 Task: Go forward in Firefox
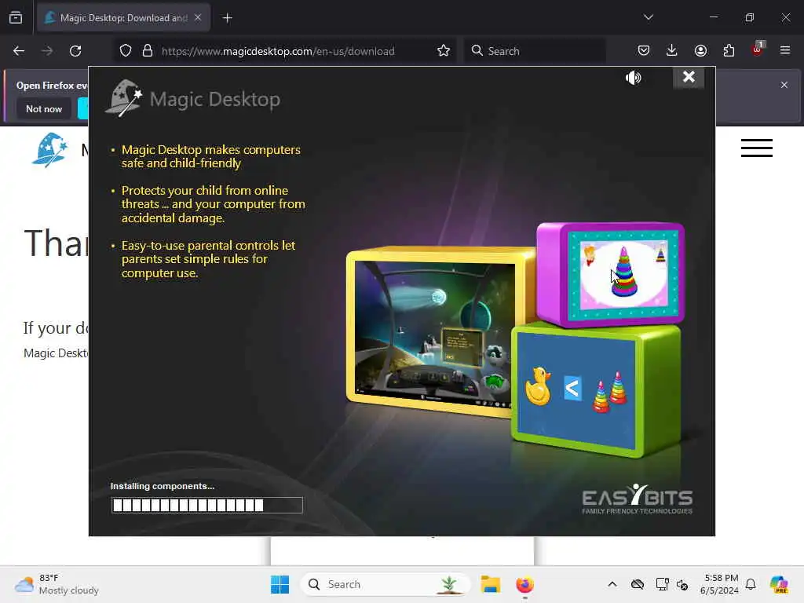47,51
